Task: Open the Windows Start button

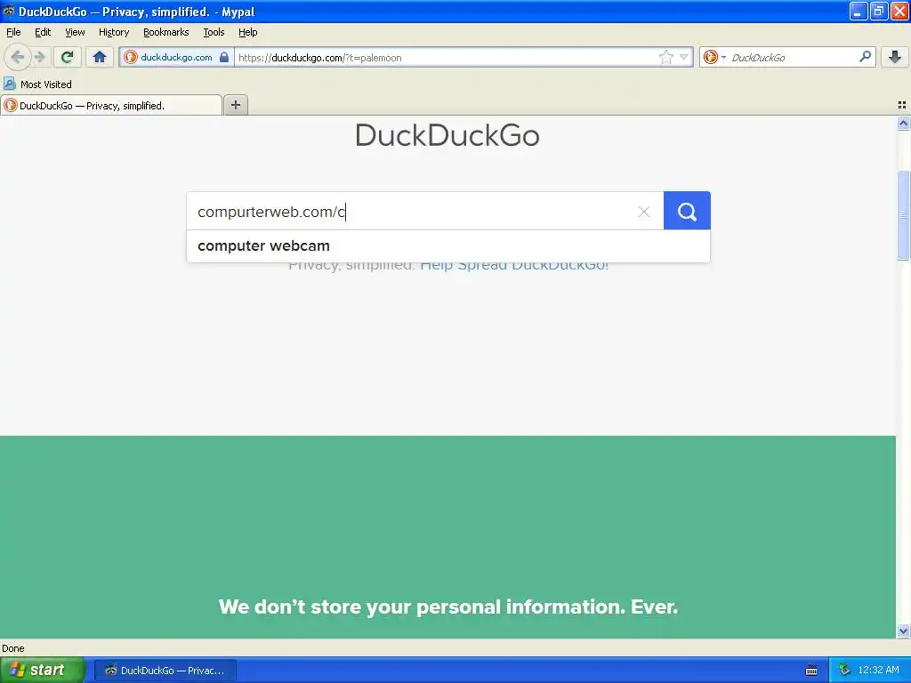Action: (42, 670)
